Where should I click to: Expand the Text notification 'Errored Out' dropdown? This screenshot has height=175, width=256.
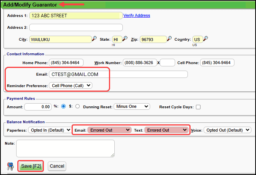pos(166,130)
